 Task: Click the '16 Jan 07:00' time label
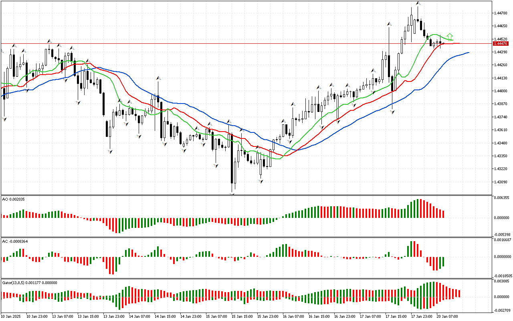click(x=293, y=317)
